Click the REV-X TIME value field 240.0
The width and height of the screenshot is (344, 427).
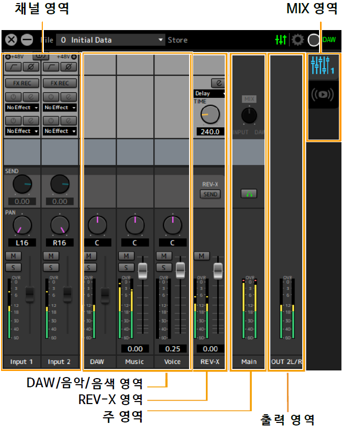[209, 131]
